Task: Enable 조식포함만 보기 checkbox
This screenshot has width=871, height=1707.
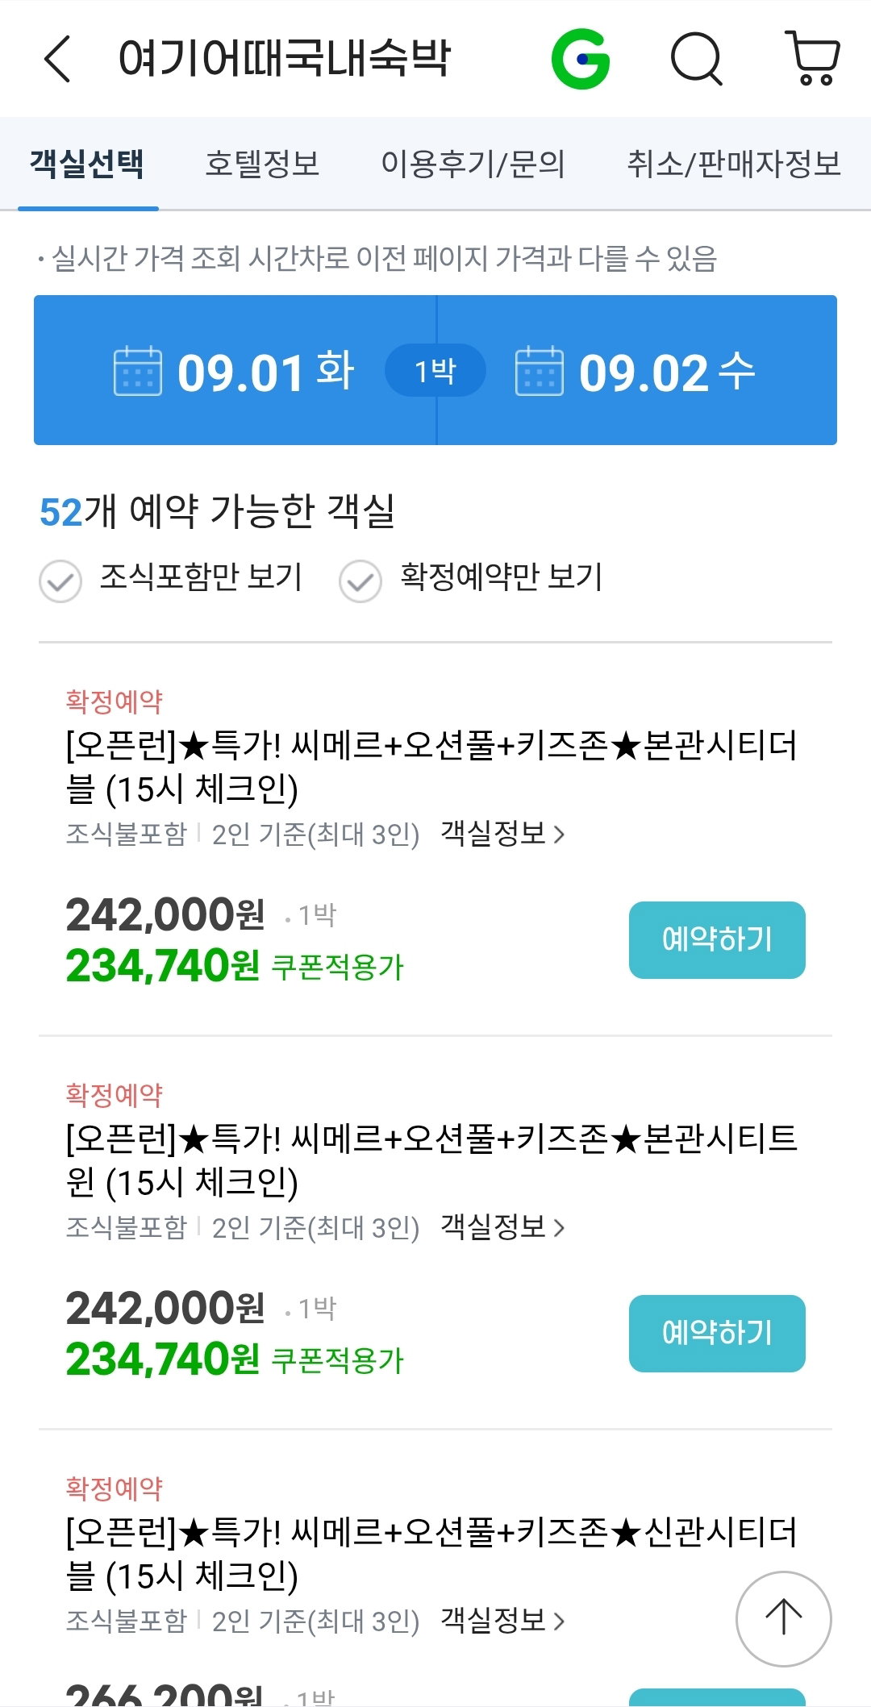Action: click(60, 581)
